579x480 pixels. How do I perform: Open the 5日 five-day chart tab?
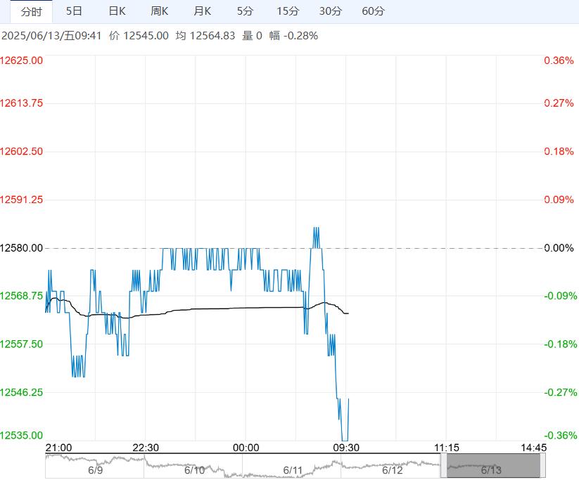pos(74,12)
